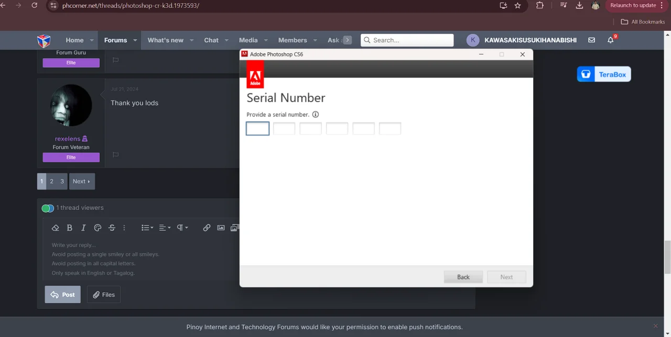Go forward in browser history
This screenshot has height=337, width=671.
[x=18, y=5]
